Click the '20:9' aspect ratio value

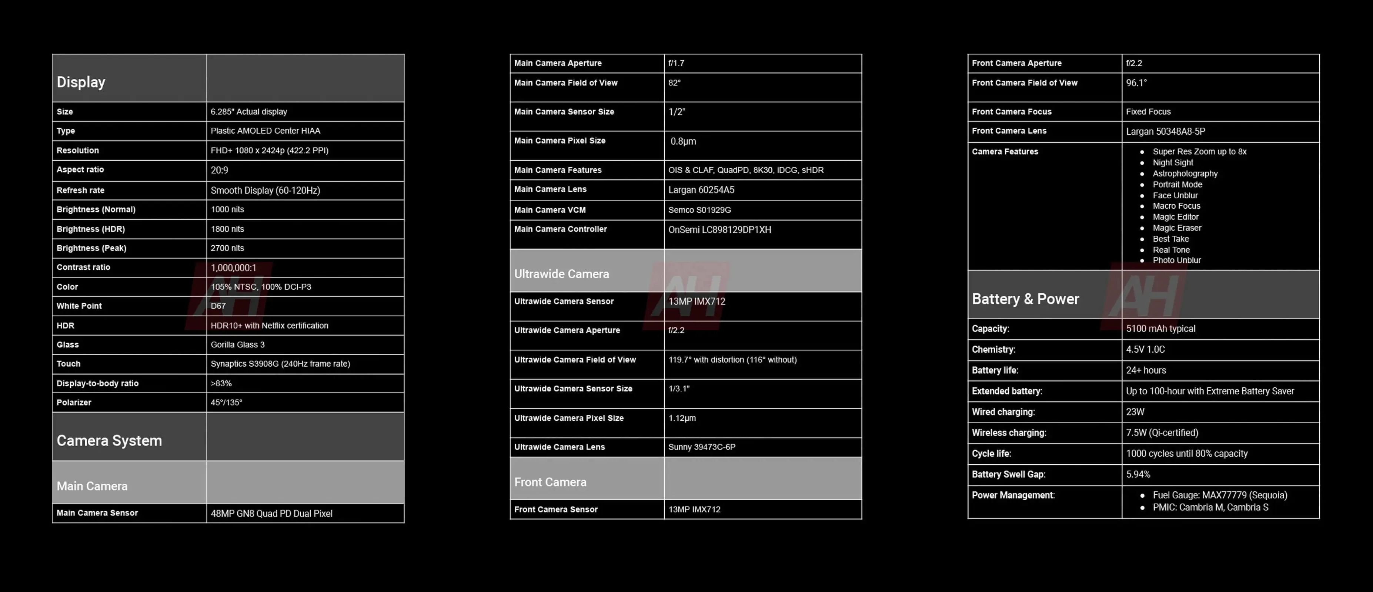(220, 170)
